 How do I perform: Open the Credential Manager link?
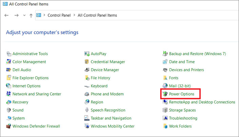pyautogui.click(x=108, y=62)
